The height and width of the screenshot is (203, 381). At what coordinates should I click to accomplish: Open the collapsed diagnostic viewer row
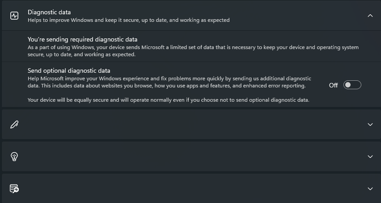click(x=191, y=188)
